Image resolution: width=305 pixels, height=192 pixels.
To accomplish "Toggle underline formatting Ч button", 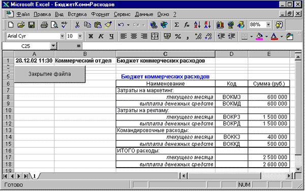I will [111, 36].
